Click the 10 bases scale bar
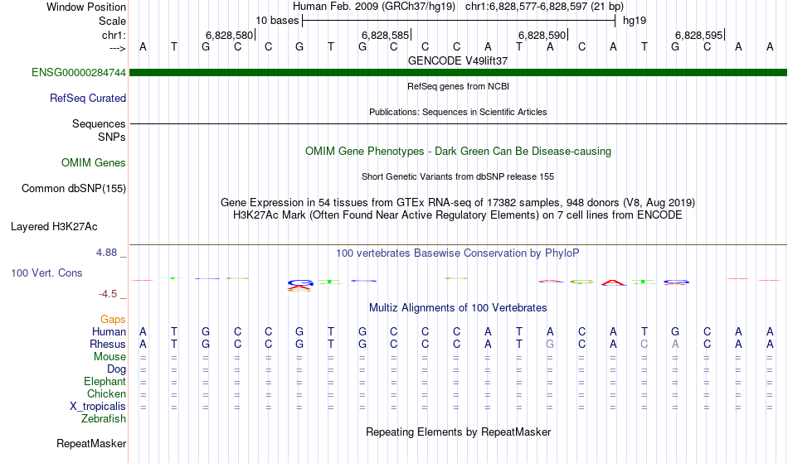 point(459,21)
